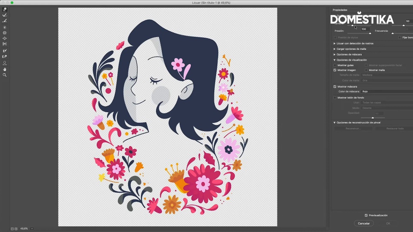The height and width of the screenshot is (232, 413).
Task: Turn on the Mostrar malla checkbox
Action: (367, 70)
